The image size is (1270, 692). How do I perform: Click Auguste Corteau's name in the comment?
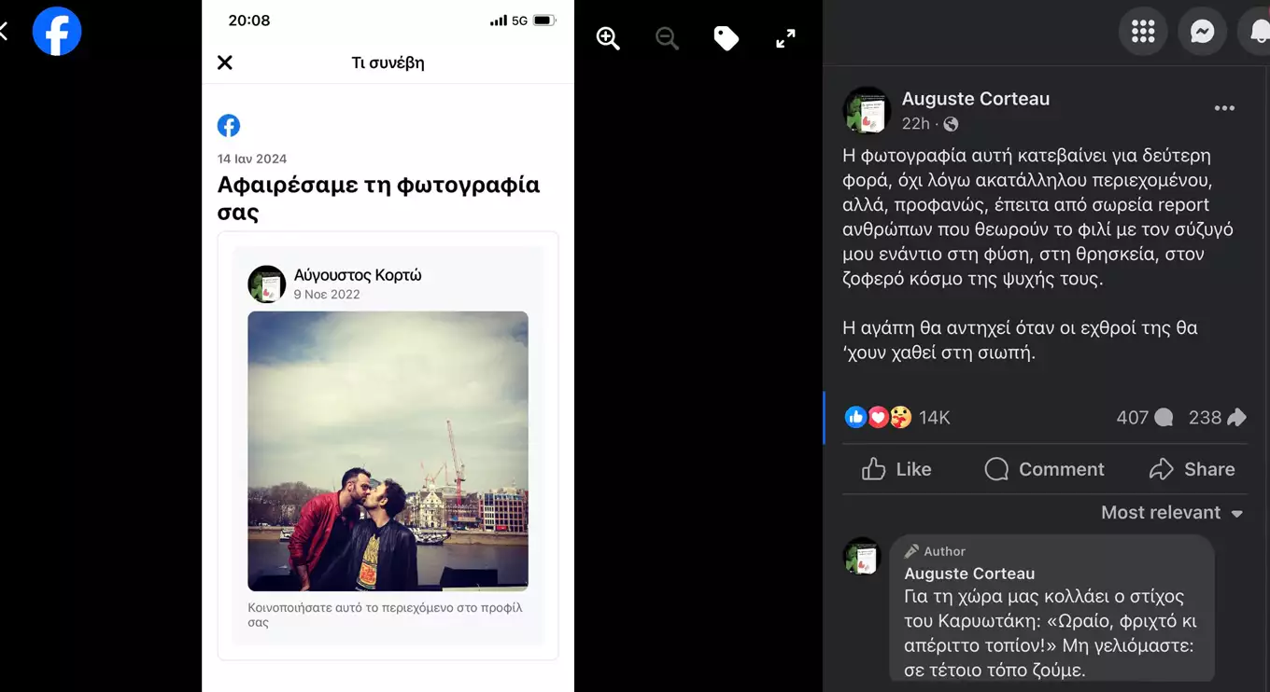point(968,574)
